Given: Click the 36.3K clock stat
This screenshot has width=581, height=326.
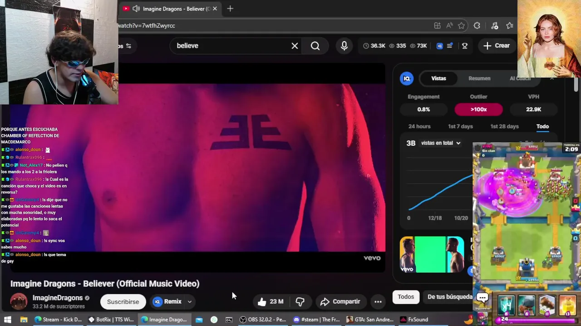Looking at the screenshot, I should pyautogui.click(x=374, y=46).
